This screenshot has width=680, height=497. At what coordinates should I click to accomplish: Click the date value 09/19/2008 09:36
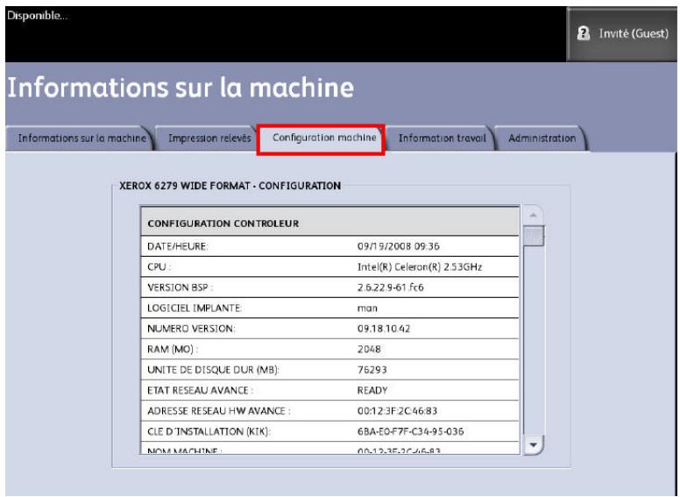(398, 246)
